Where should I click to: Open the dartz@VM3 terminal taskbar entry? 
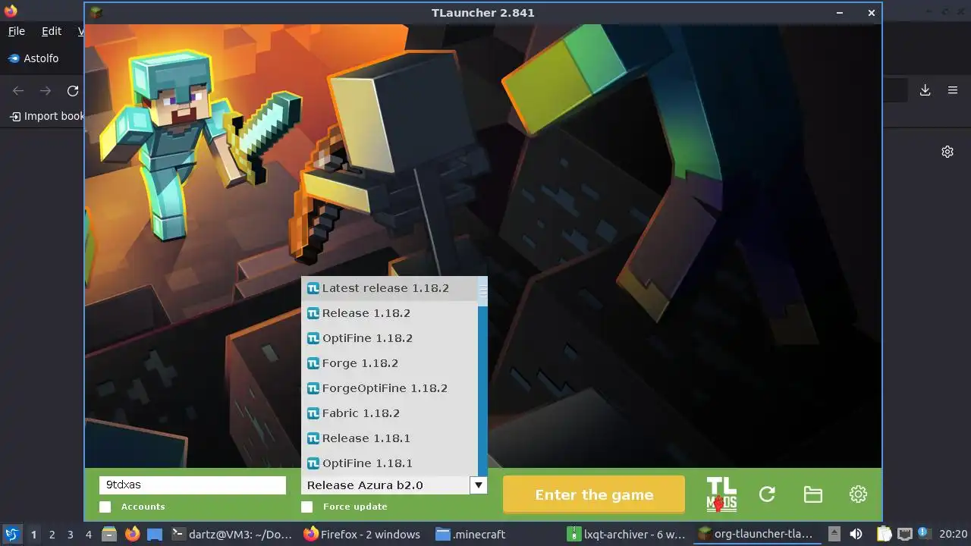pos(232,534)
